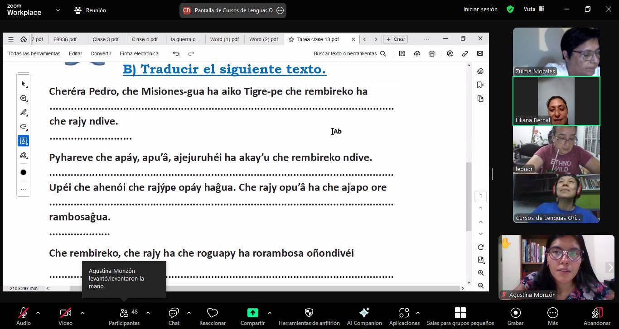Screen dimensions: 619x329
Task: Send the document by email icon
Action: coord(480,53)
